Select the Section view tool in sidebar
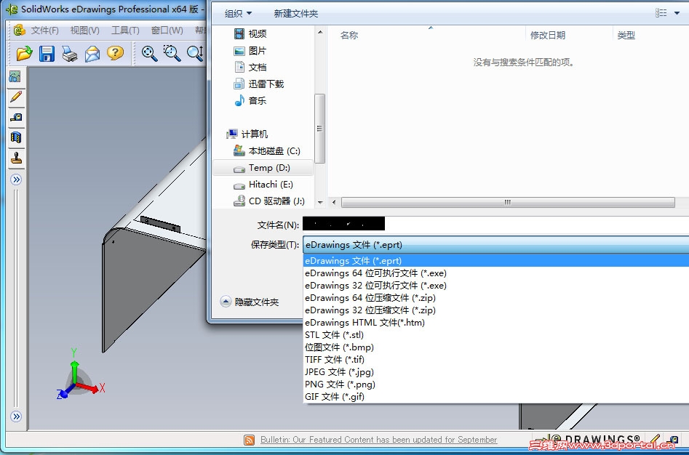The width and height of the screenshot is (689, 455). (x=16, y=137)
